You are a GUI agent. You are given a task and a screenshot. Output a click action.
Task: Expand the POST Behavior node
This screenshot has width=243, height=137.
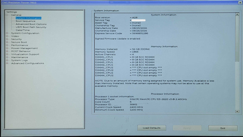(x=7, y=51)
